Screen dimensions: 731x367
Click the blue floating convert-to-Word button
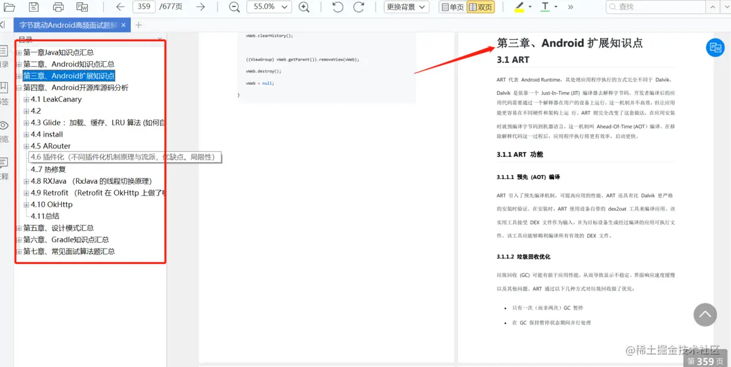(715, 48)
